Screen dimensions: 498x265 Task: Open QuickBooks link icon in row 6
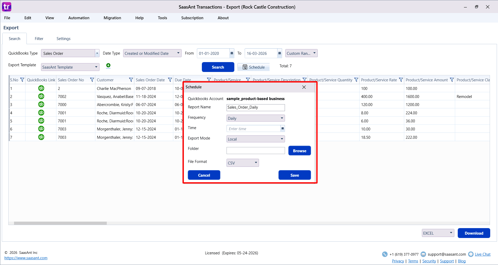41,129
